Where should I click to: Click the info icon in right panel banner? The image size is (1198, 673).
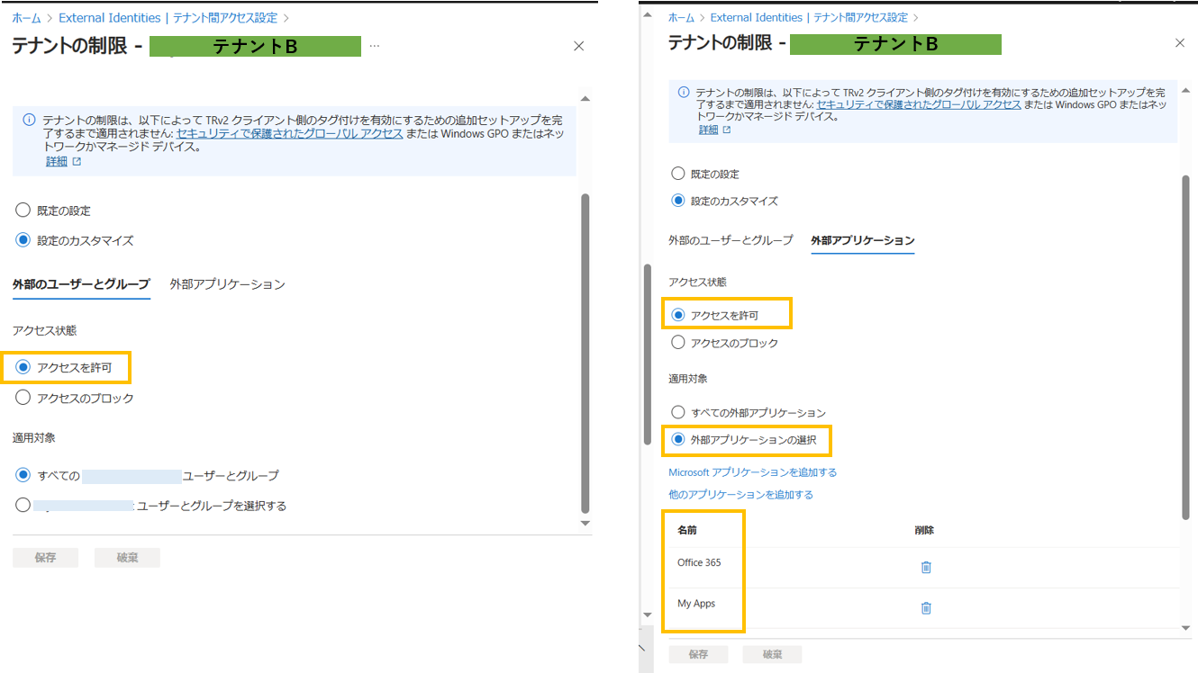coord(684,93)
